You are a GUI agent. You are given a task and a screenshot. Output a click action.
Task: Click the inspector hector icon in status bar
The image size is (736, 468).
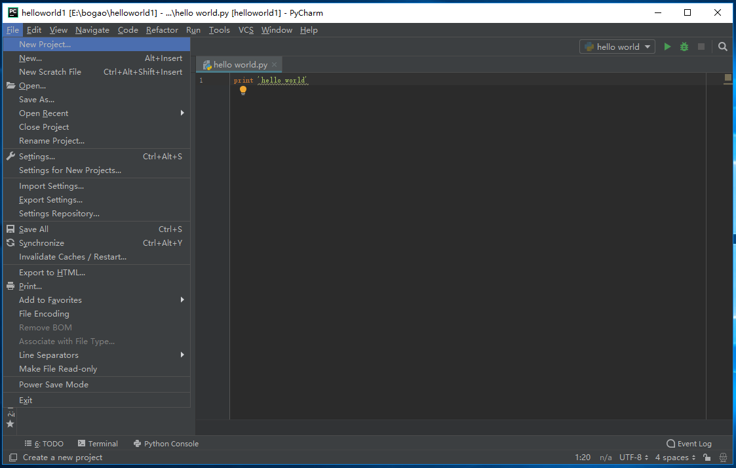(x=724, y=458)
